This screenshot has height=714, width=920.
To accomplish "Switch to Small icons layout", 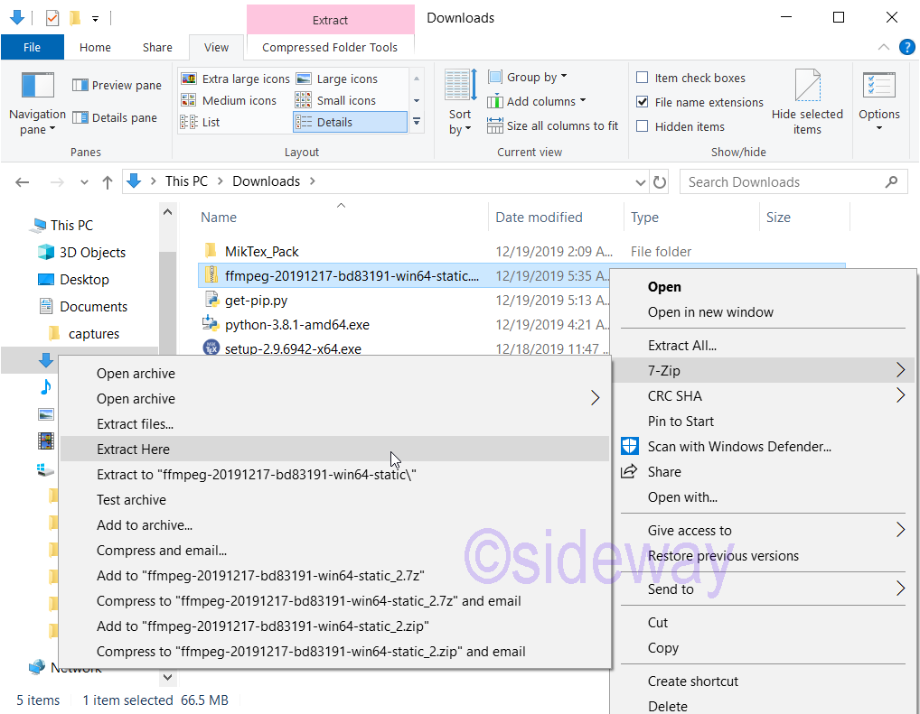I will pyautogui.click(x=335, y=100).
